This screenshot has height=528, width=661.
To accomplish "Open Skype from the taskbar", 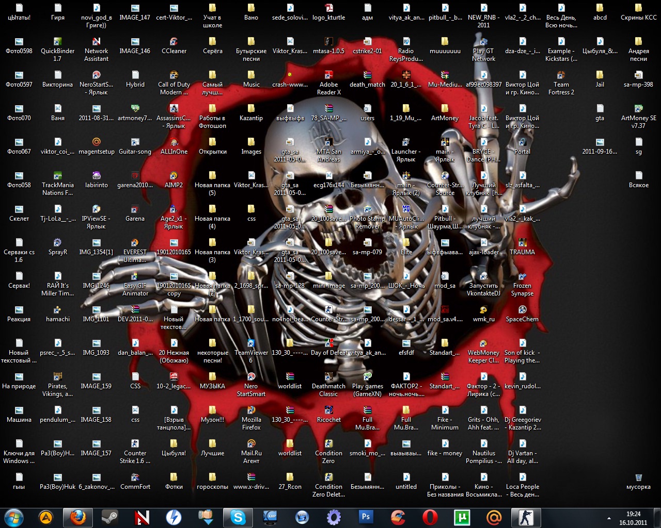I will (238, 517).
